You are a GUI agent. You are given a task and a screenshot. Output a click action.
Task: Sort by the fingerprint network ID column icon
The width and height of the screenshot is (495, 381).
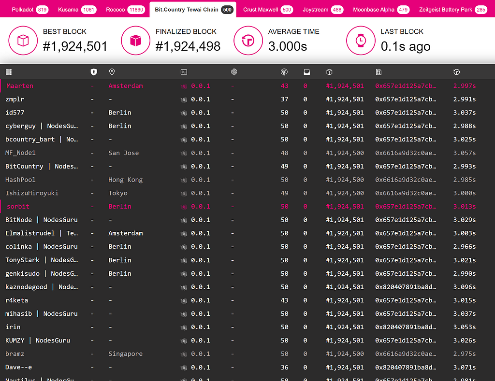coord(234,72)
